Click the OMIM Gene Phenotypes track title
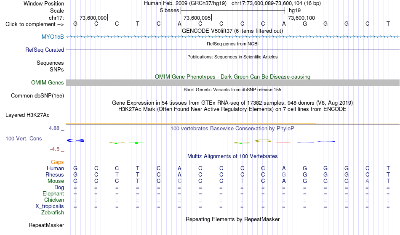This screenshot has height=235, width=400. [233, 77]
